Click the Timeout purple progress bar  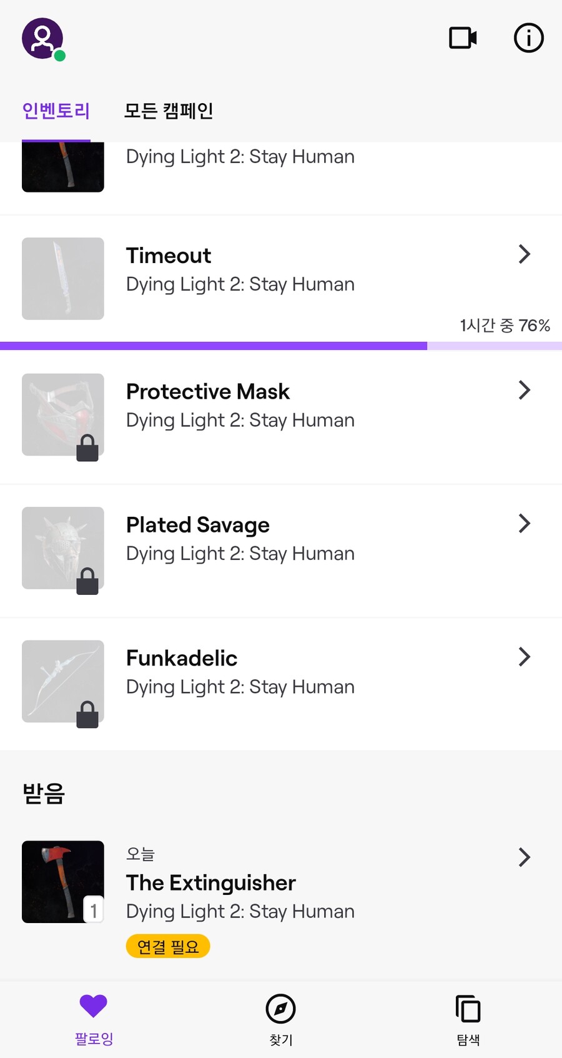point(214,346)
